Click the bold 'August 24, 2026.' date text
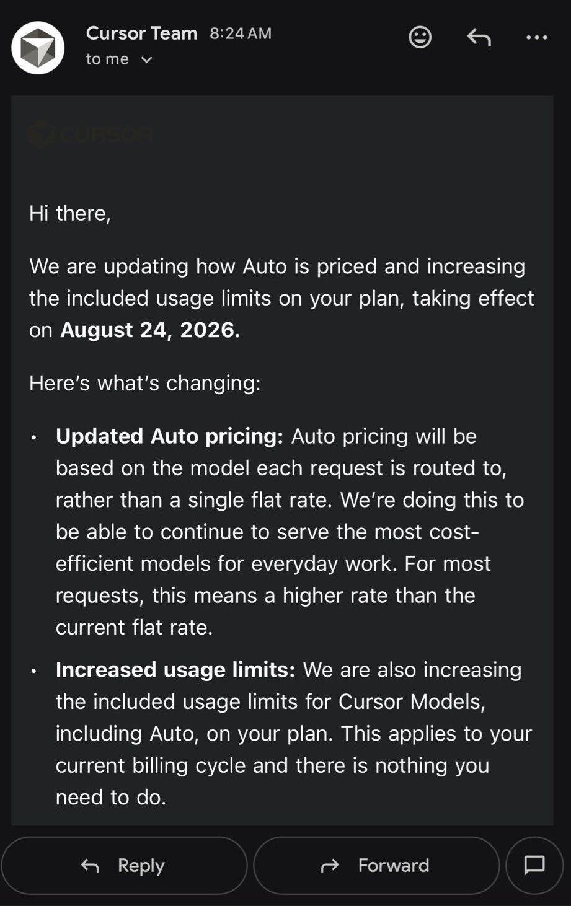Viewport: 571px width, 906px height. (x=150, y=330)
